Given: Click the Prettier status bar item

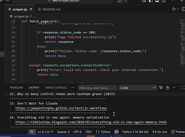Looking at the screenshot, I should coord(178,132).
